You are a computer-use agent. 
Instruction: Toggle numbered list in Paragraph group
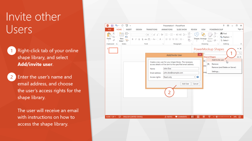click(172, 35)
